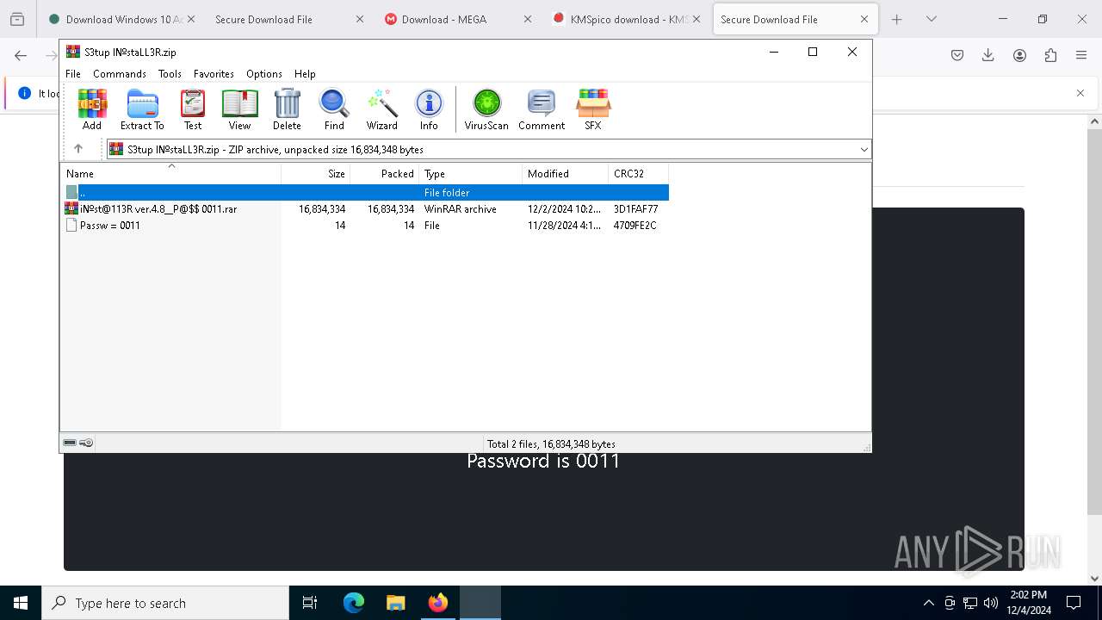The height and width of the screenshot is (620, 1102).
Task: Click the search box on taskbar
Action: 165,603
